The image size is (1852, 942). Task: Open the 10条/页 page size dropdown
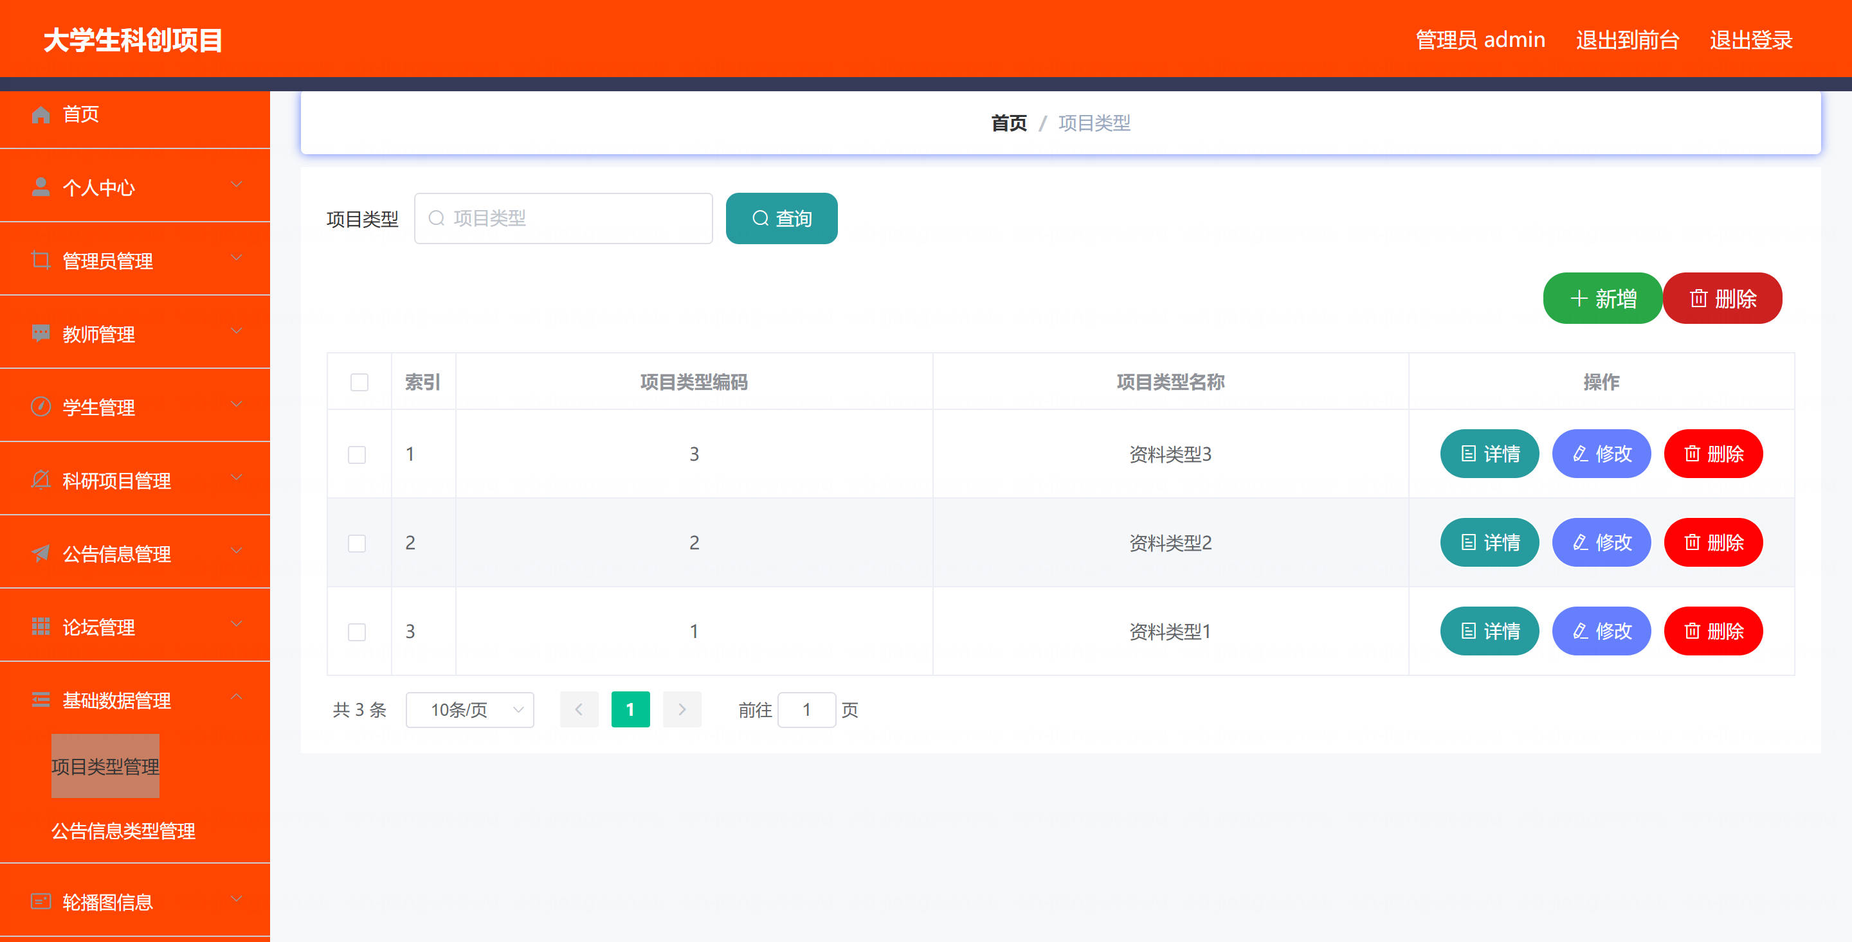pos(469,710)
